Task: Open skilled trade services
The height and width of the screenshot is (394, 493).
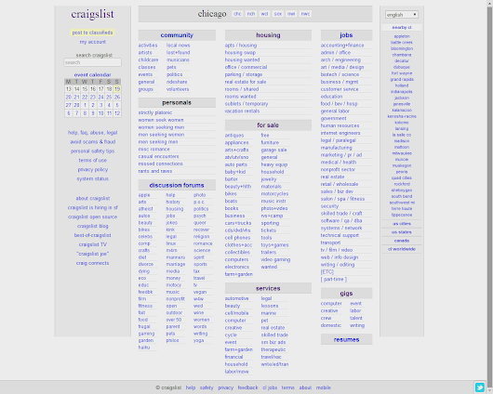Action: coord(274,335)
